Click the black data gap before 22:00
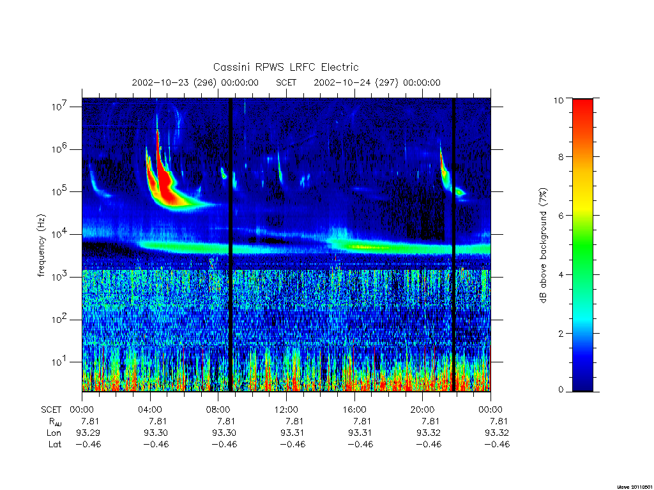The image size is (654, 490). tap(454, 244)
